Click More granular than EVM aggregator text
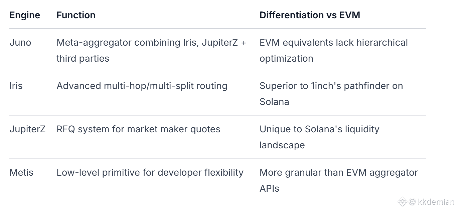 coord(338,173)
